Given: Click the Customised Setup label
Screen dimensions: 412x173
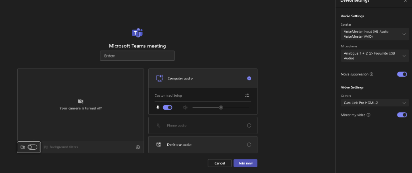Looking at the screenshot, I should [x=168, y=96].
